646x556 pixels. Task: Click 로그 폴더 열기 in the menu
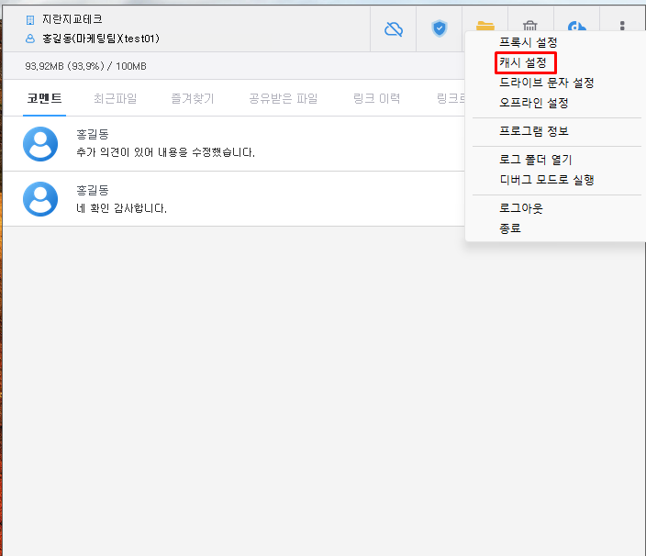[x=535, y=160]
